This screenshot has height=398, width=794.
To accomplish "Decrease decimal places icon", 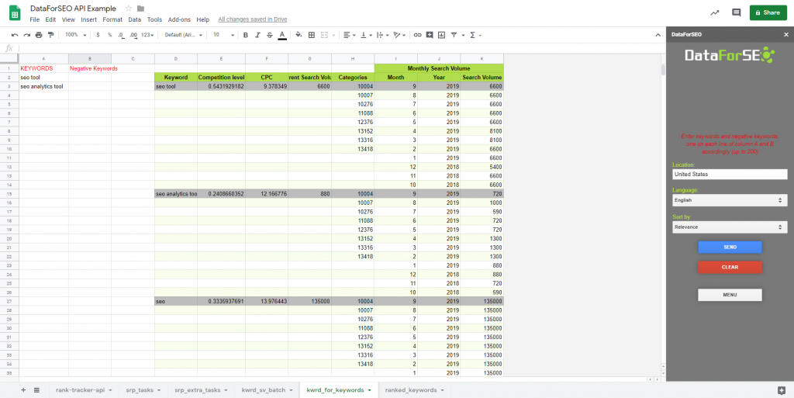I will tap(121, 35).
